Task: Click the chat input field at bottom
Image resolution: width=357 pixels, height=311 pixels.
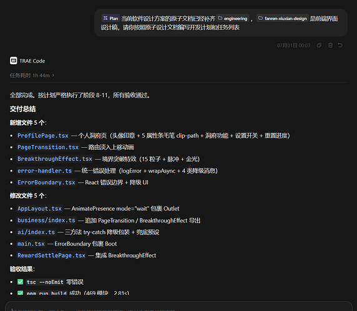Action: [178, 307]
